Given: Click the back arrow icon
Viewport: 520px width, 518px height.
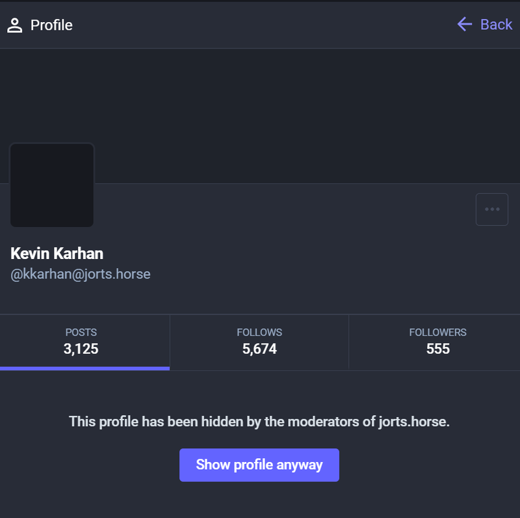Looking at the screenshot, I should pyautogui.click(x=464, y=25).
